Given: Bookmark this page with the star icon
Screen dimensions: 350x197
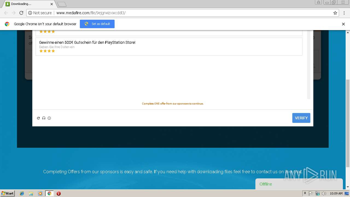Looking at the screenshot, I should pyautogui.click(x=335, y=13).
